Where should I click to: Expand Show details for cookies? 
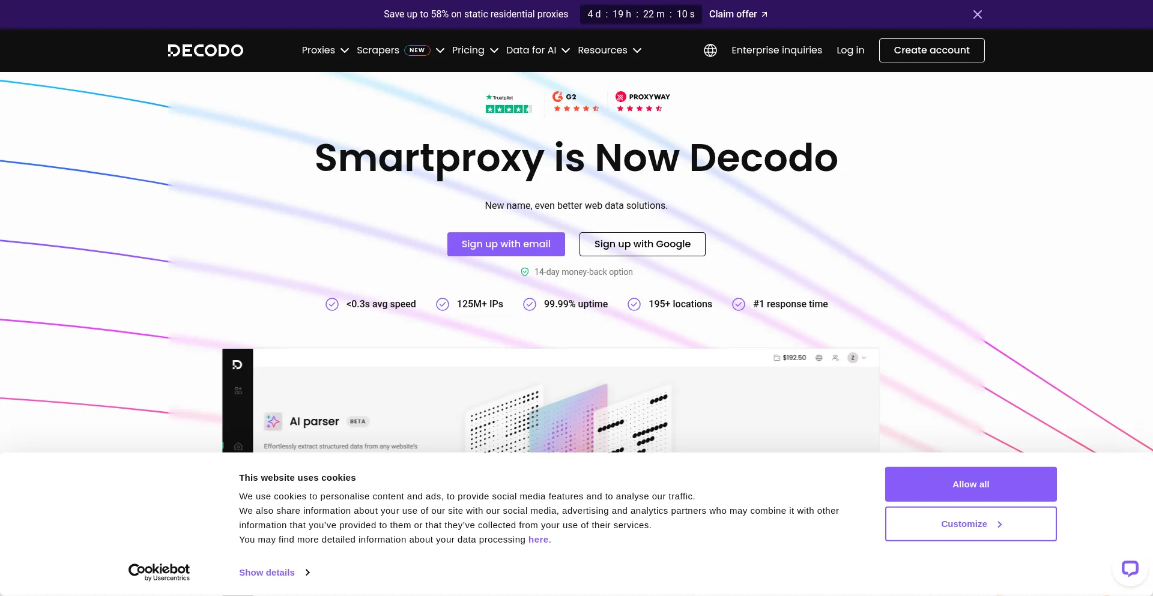click(274, 573)
